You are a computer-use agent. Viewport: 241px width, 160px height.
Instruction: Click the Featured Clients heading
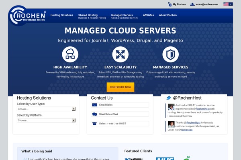pos(138,151)
